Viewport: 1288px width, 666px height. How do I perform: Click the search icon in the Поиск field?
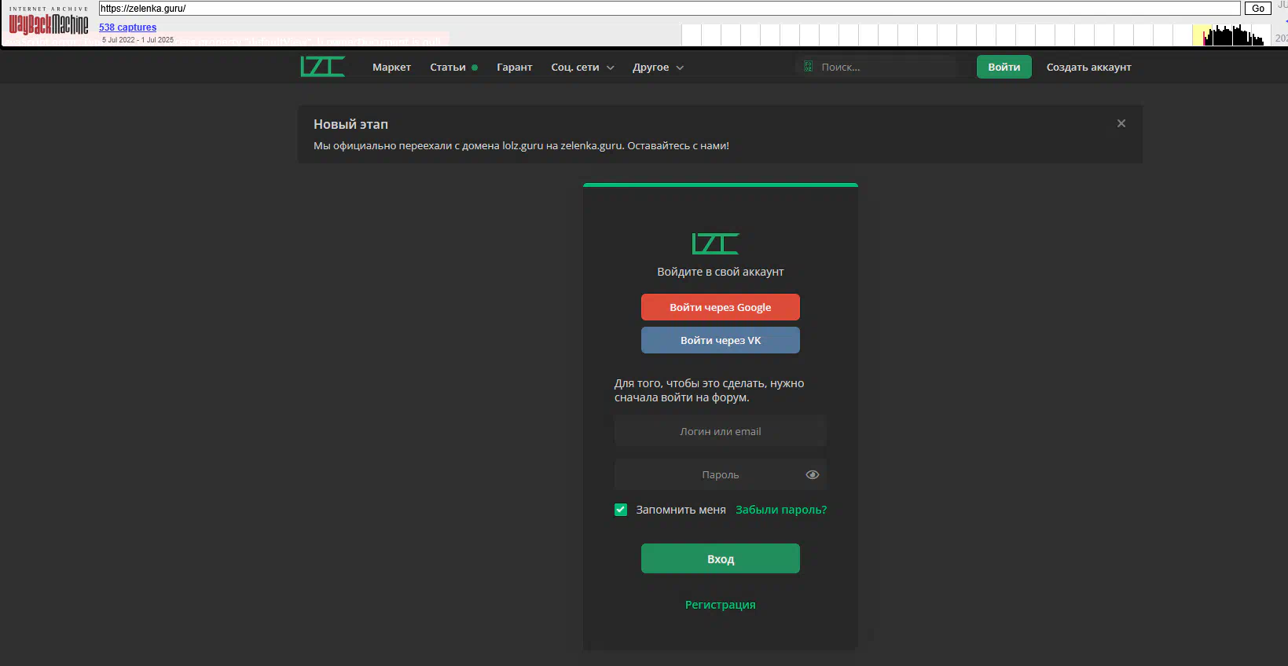tap(808, 67)
